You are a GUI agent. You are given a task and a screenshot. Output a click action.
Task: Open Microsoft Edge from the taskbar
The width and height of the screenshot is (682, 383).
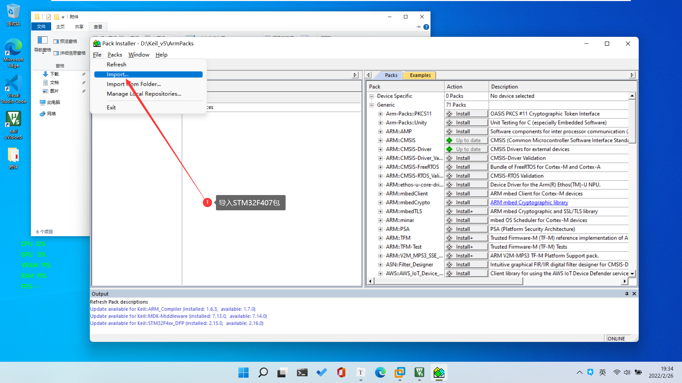pyautogui.click(x=380, y=372)
